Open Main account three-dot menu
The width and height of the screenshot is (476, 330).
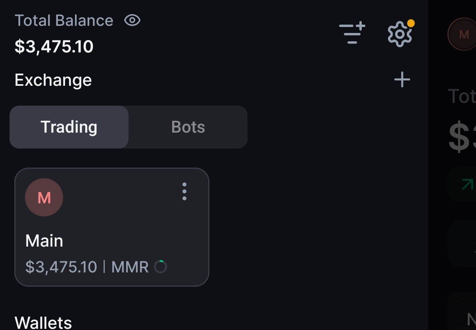(184, 191)
